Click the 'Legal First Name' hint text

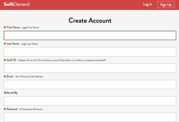[x=30, y=27]
